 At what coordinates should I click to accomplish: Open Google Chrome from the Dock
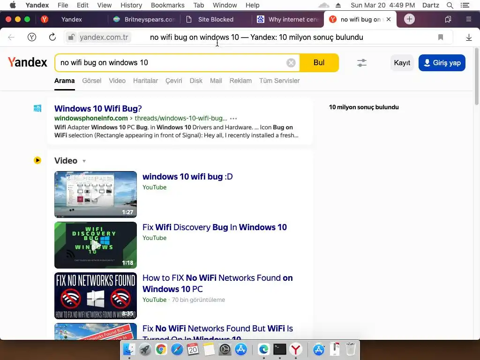(161, 349)
